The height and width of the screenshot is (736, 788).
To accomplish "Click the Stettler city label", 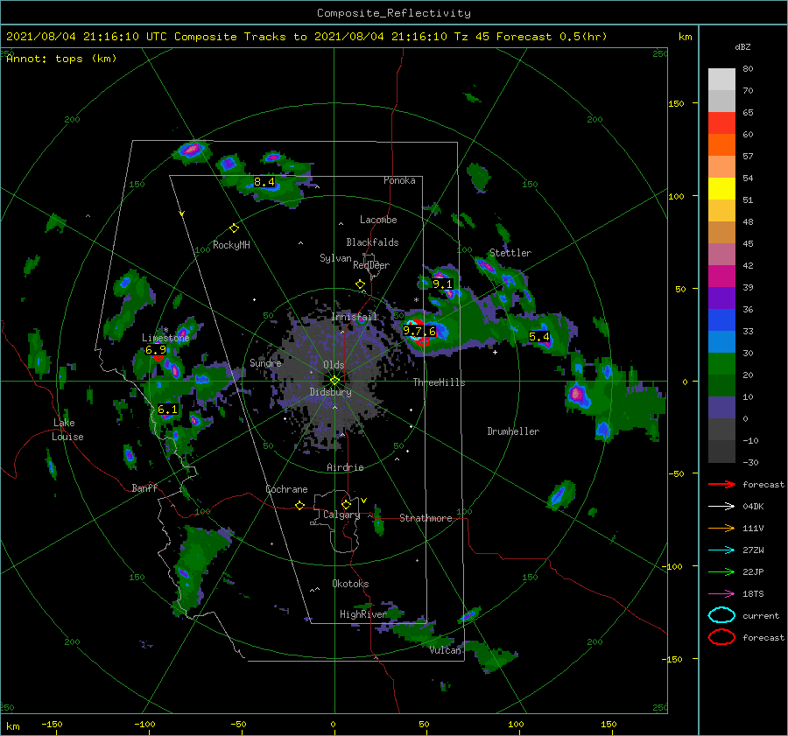I will click(510, 253).
